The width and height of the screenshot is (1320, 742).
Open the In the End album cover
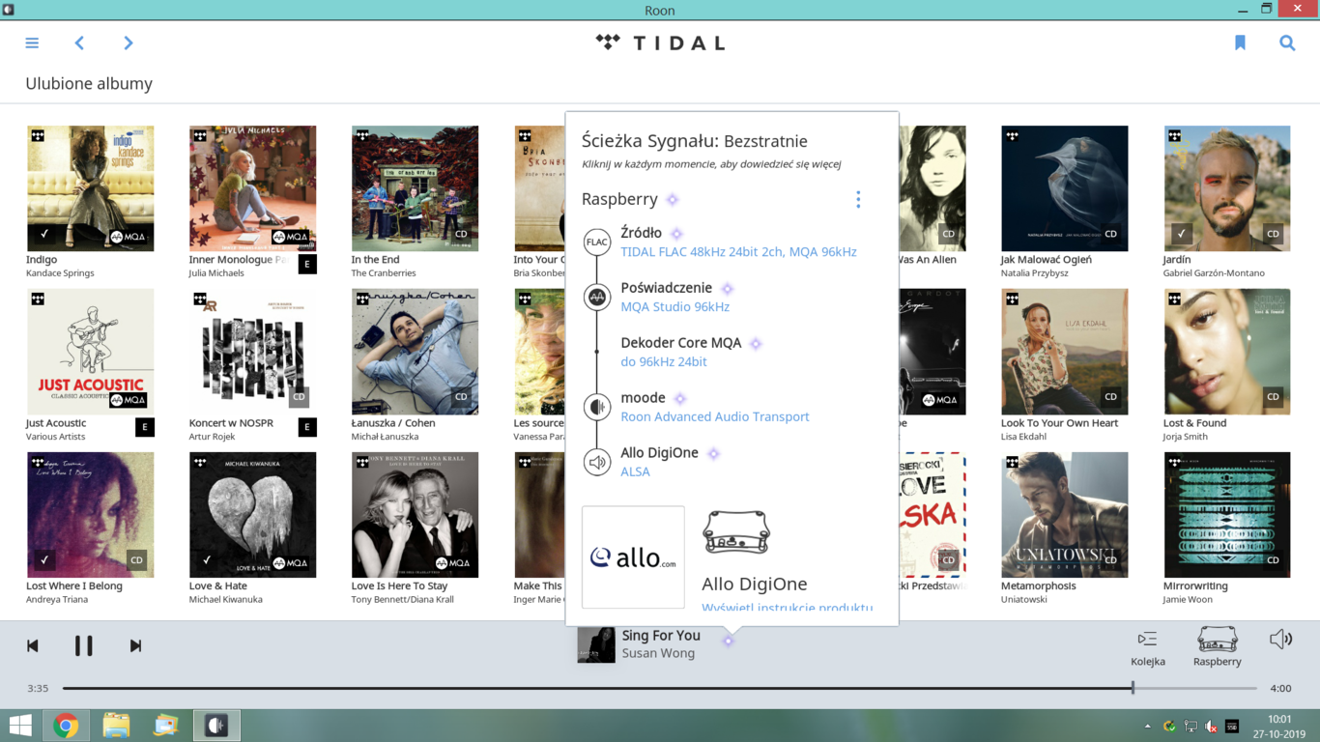[415, 188]
